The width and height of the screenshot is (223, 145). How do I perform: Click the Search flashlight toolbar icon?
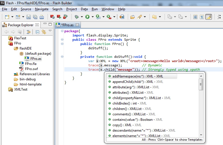(x=140, y=17)
